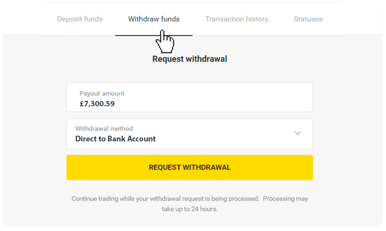
Task: Click empty area of withdrawal method box
Action: click(222, 134)
